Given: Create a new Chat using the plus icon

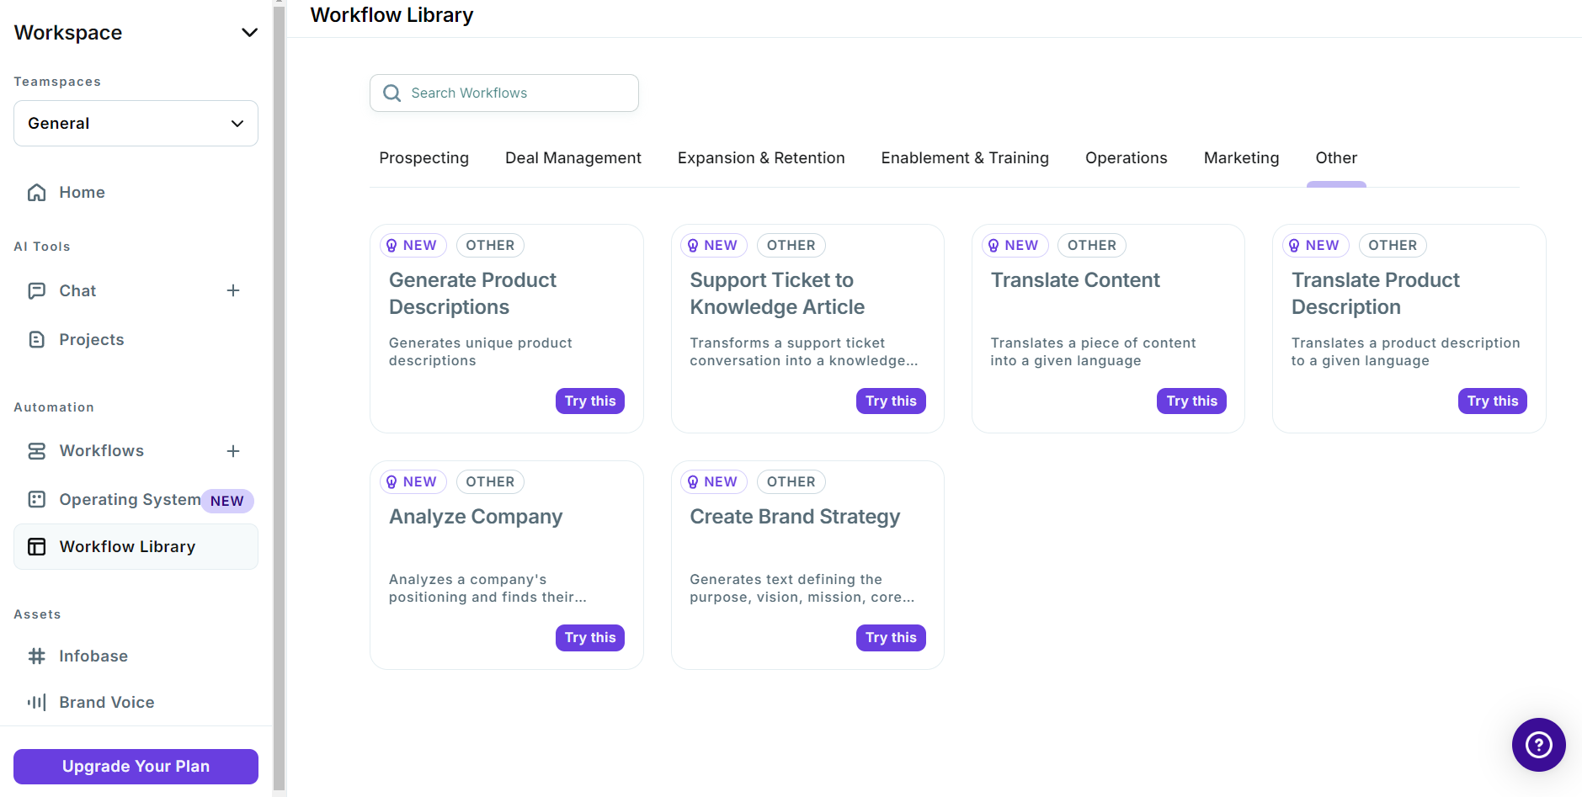Looking at the screenshot, I should click(233, 290).
